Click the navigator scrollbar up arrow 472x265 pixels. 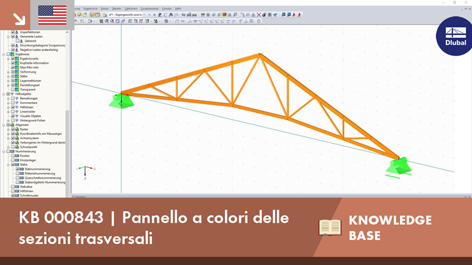click(x=67, y=32)
